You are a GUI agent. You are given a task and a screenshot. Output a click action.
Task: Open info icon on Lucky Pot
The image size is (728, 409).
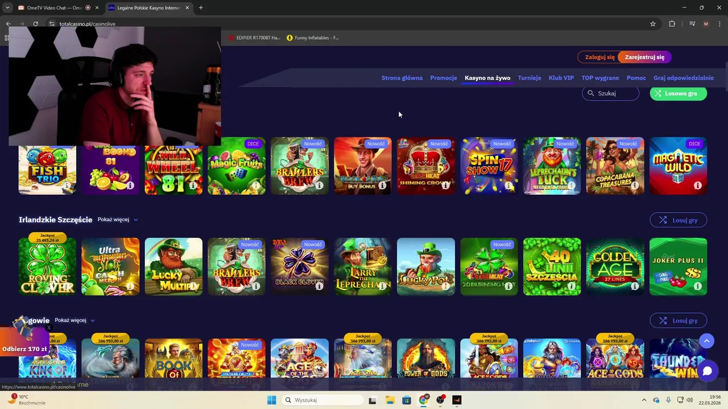pyautogui.click(x=445, y=286)
